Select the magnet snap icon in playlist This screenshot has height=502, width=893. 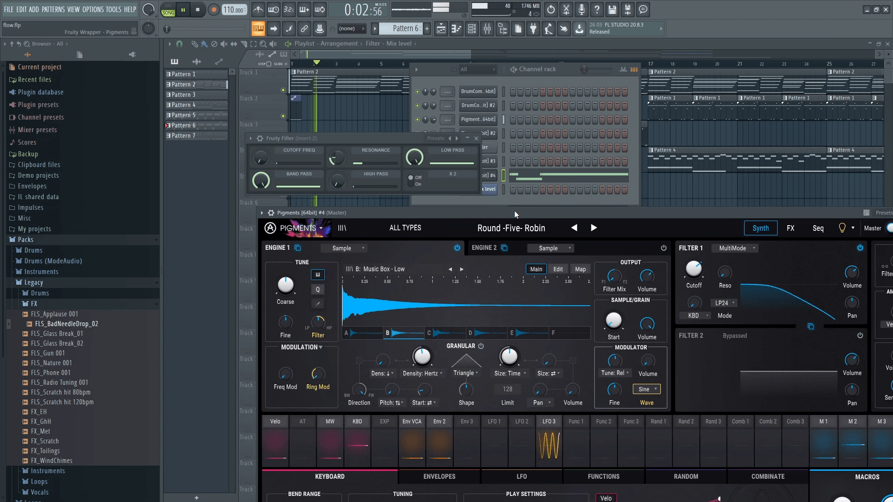[x=179, y=44]
